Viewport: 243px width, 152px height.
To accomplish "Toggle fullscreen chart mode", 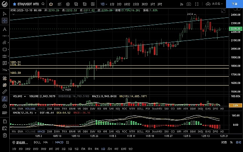I will pos(197,4).
